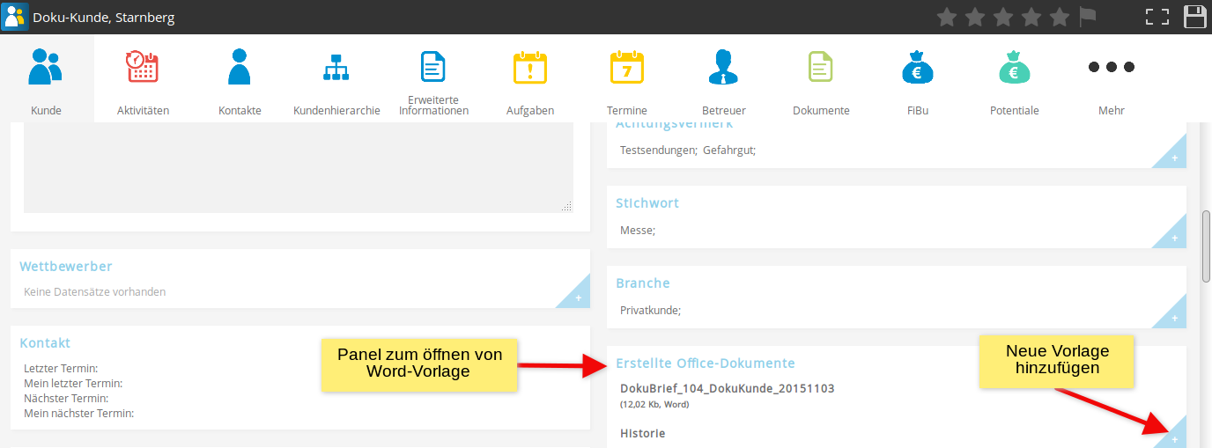Open the FiBu money bag icon
Image resolution: width=1212 pixels, height=448 pixels.
(x=917, y=67)
